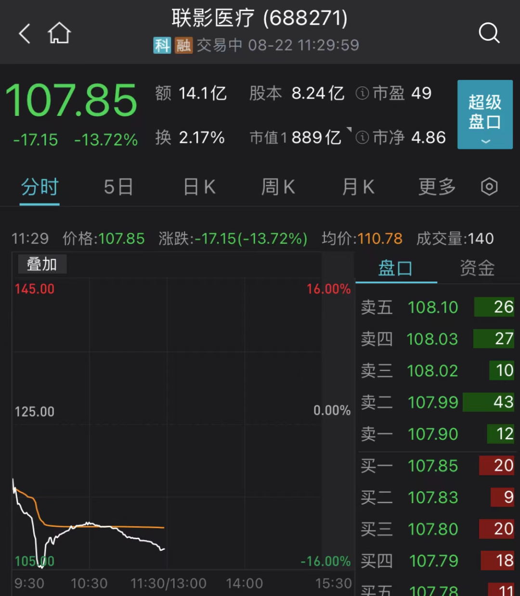Screen dimensions: 520x596
Task: Select the 分时 intraday tab
Action: click(x=39, y=187)
